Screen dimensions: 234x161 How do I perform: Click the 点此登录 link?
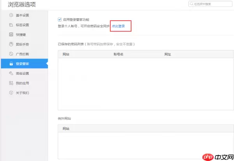coord(118,26)
